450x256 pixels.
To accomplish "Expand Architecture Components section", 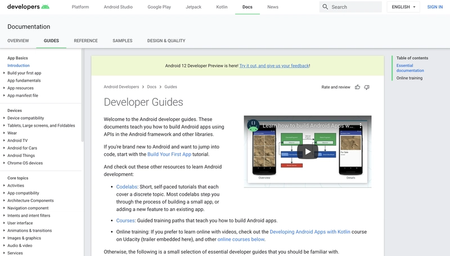I will click(4, 200).
